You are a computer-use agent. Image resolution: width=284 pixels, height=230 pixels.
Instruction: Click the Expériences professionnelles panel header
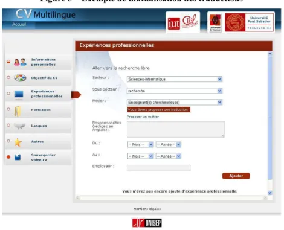[173, 46]
